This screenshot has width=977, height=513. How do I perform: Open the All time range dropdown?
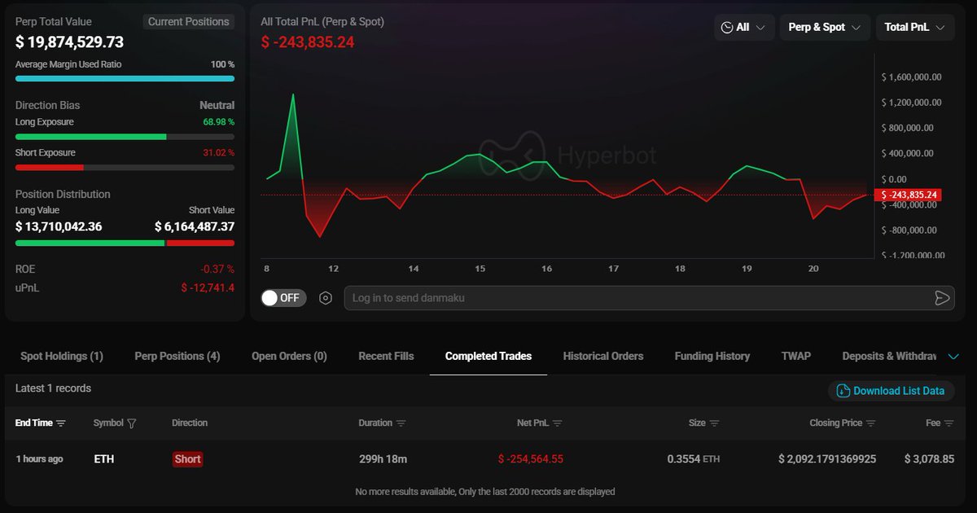pos(743,28)
